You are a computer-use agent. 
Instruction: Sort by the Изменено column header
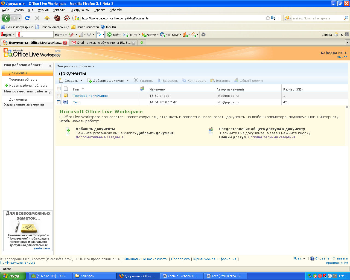click(x=157, y=89)
